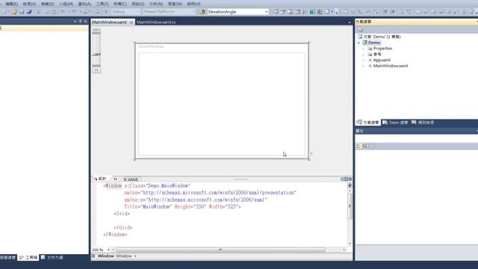
Task: Select App.xaml in Solution Explorer
Action: 382,60
